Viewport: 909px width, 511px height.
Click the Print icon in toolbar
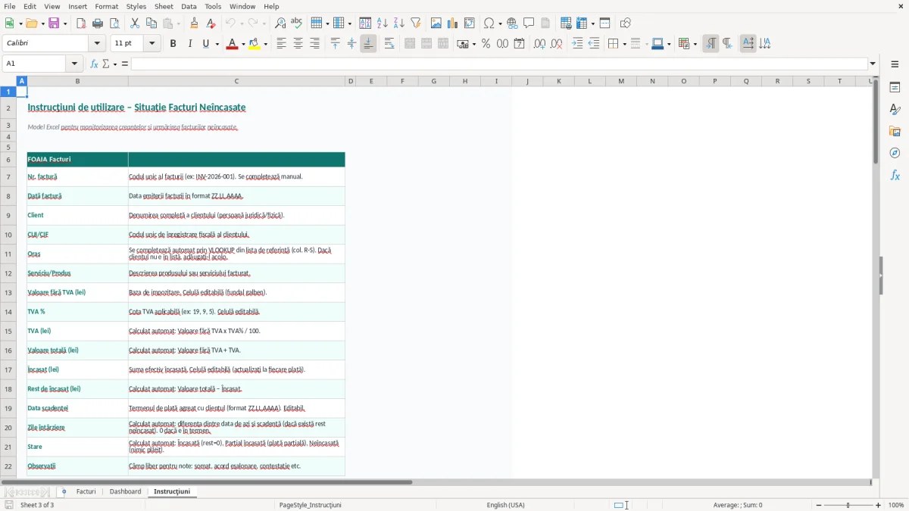[x=98, y=23]
